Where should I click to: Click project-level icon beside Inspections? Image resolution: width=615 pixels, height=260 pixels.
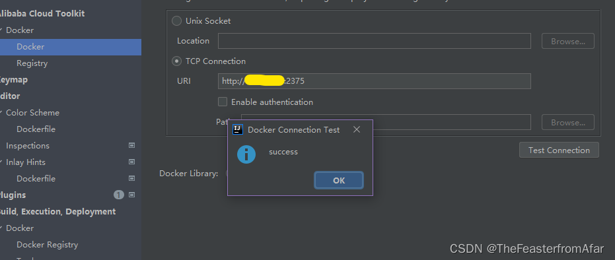tap(132, 145)
